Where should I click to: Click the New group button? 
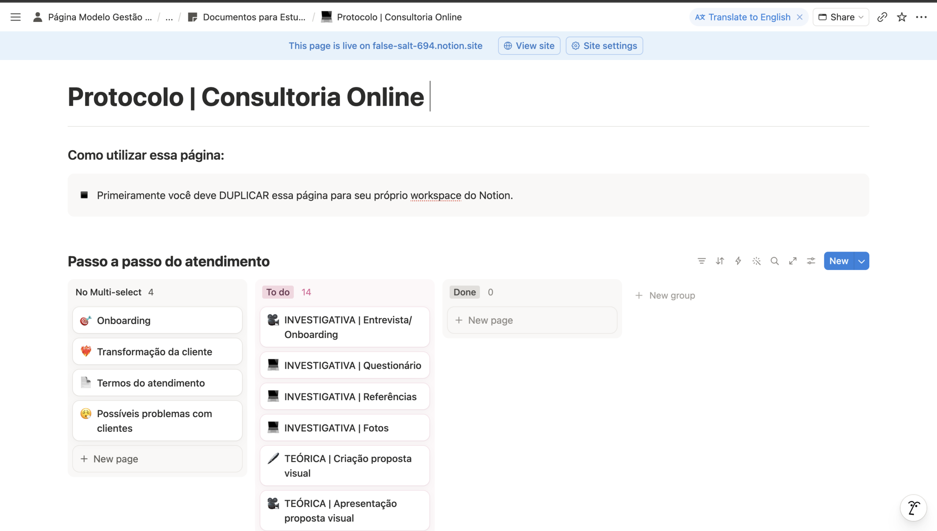(x=665, y=295)
